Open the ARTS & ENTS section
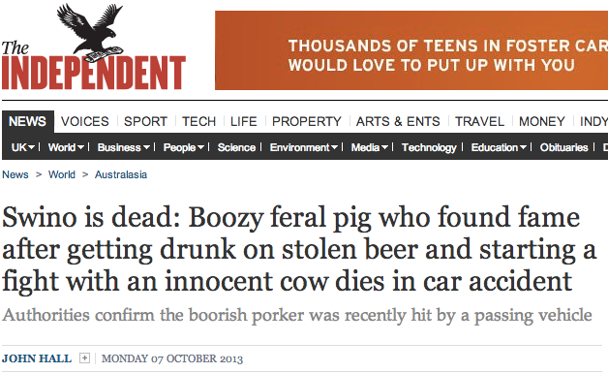This screenshot has width=608, height=373. [x=398, y=121]
